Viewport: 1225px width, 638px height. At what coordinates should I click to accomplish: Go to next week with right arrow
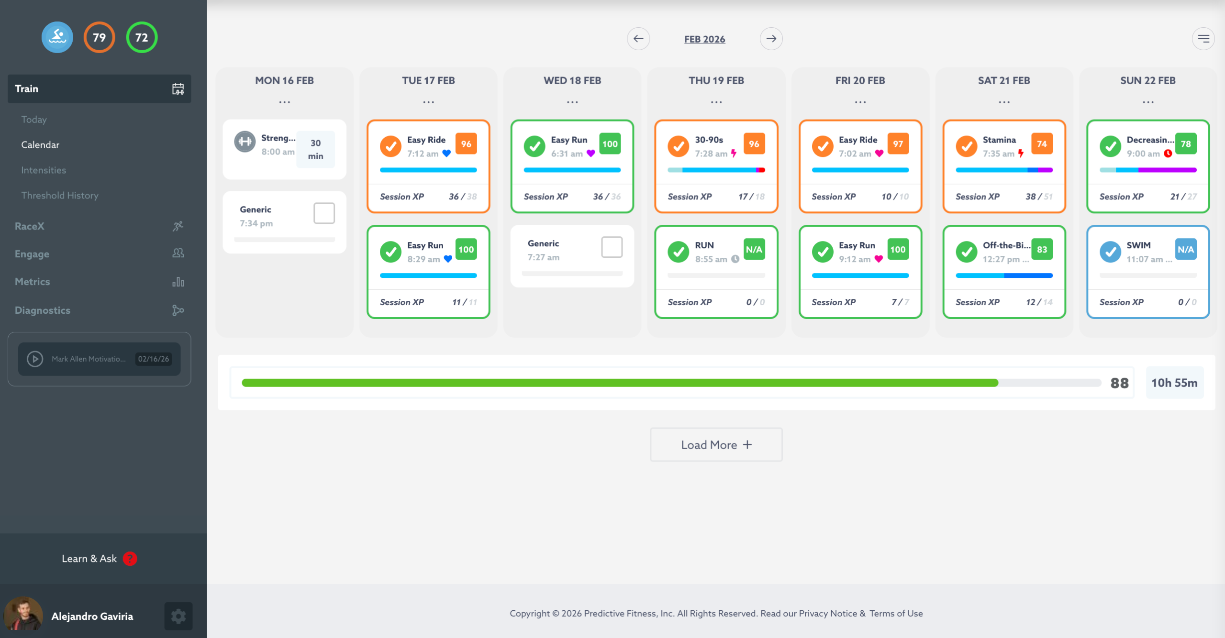click(771, 39)
